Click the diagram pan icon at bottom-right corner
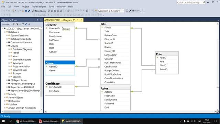 pos(218,112)
